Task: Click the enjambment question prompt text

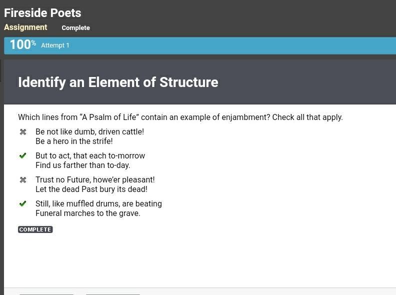Action: [180, 117]
